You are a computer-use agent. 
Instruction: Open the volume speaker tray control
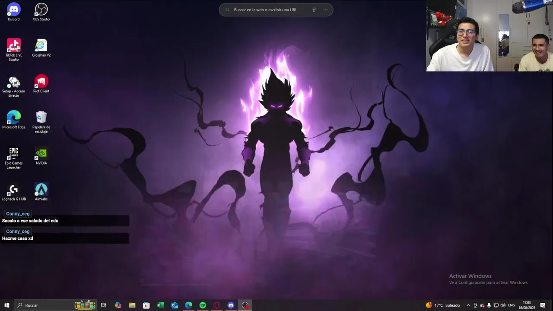[503, 305]
